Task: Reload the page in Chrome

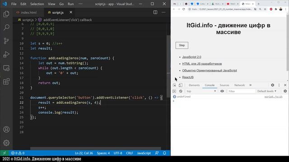Action: tap(184, 9)
